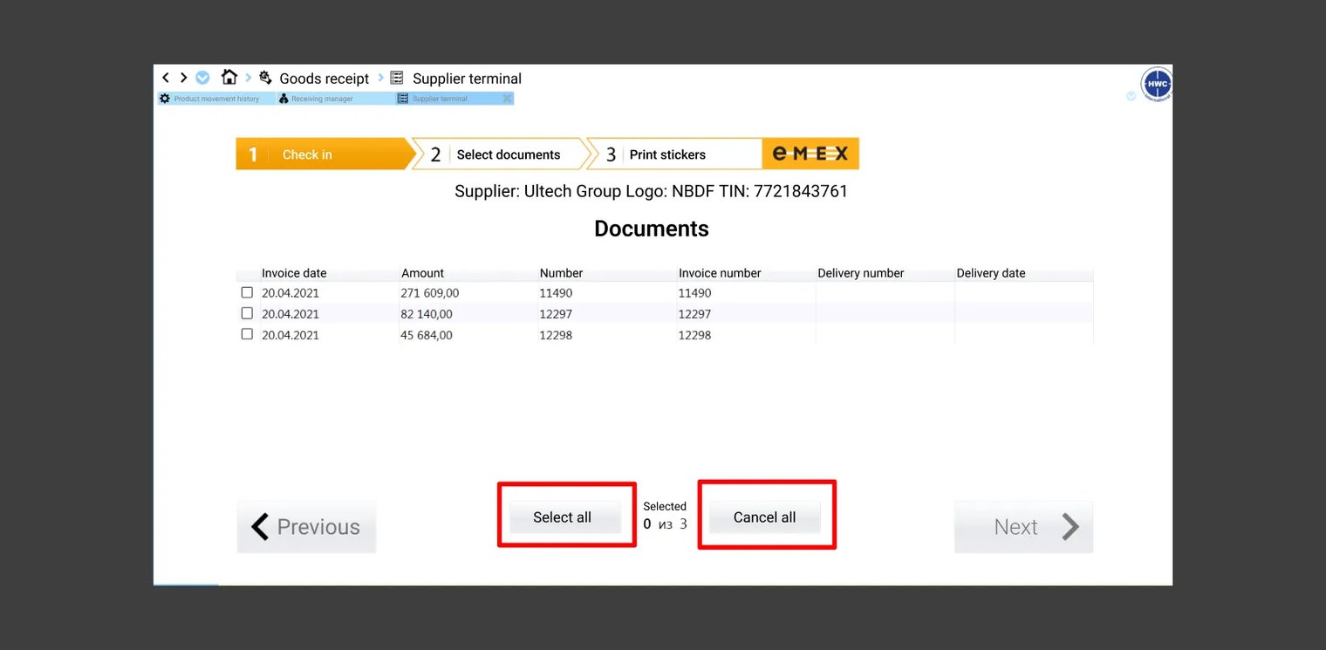
Task: Click the Delivery number column header
Action: (861, 273)
